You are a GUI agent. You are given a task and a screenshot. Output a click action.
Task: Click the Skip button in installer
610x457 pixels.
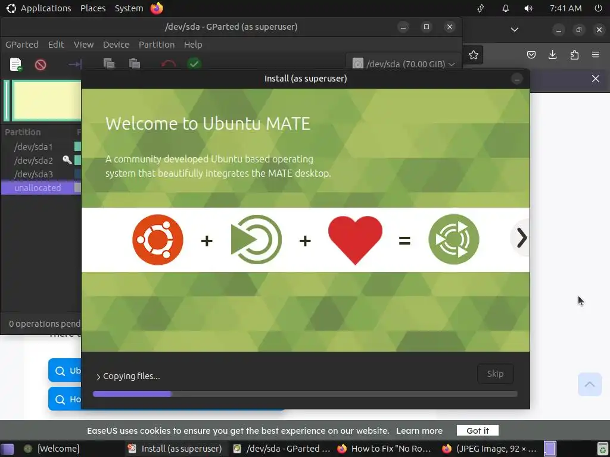click(495, 374)
